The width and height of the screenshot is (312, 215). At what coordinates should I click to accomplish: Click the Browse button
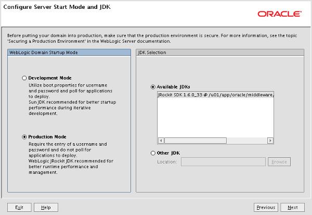(x=279, y=162)
